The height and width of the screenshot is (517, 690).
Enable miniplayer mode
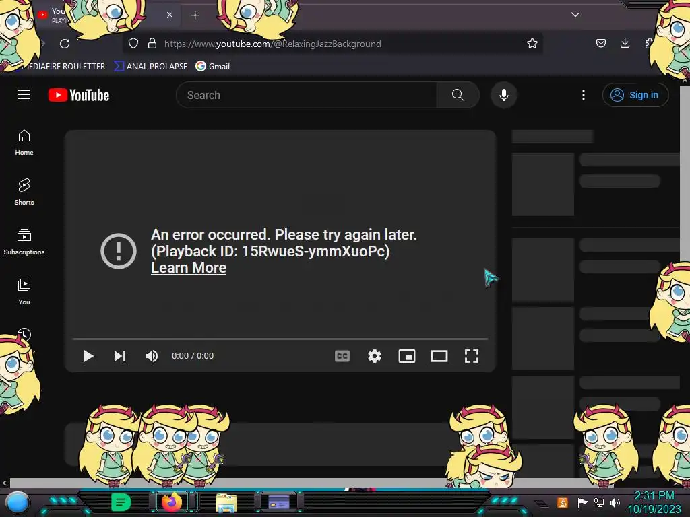coord(406,356)
